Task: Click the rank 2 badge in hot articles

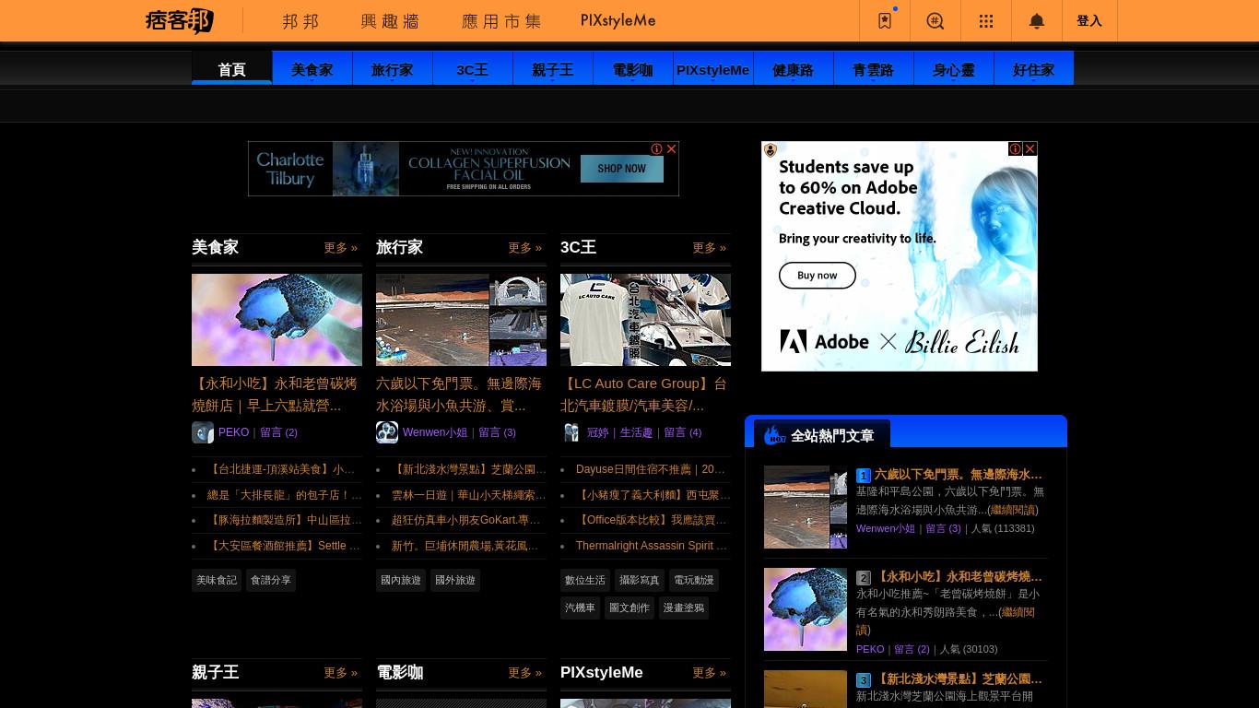Action: (x=864, y=578)
